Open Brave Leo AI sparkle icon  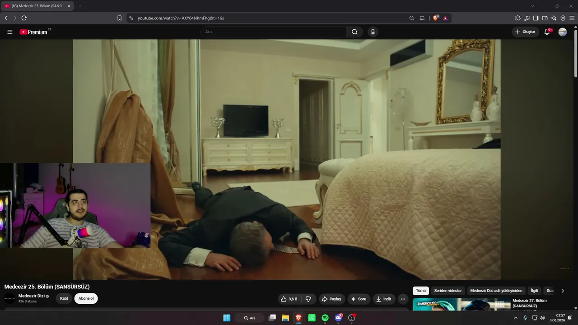click(x=554, y=18)
